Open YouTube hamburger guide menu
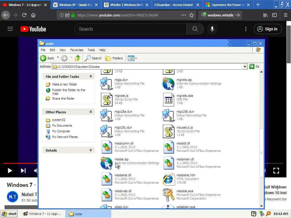Screen dimensions: 291x218 coord(10,29)
